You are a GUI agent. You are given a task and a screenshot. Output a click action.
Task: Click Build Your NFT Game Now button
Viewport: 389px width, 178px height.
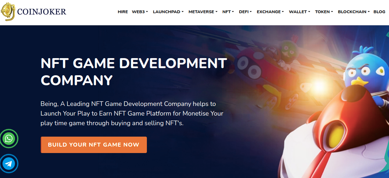[x=94, y=145]
